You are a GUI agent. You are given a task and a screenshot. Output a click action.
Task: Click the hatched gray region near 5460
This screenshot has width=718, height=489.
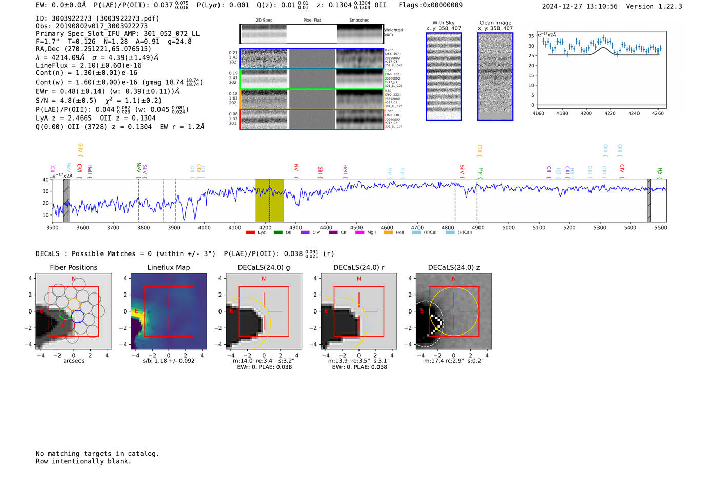649,200
